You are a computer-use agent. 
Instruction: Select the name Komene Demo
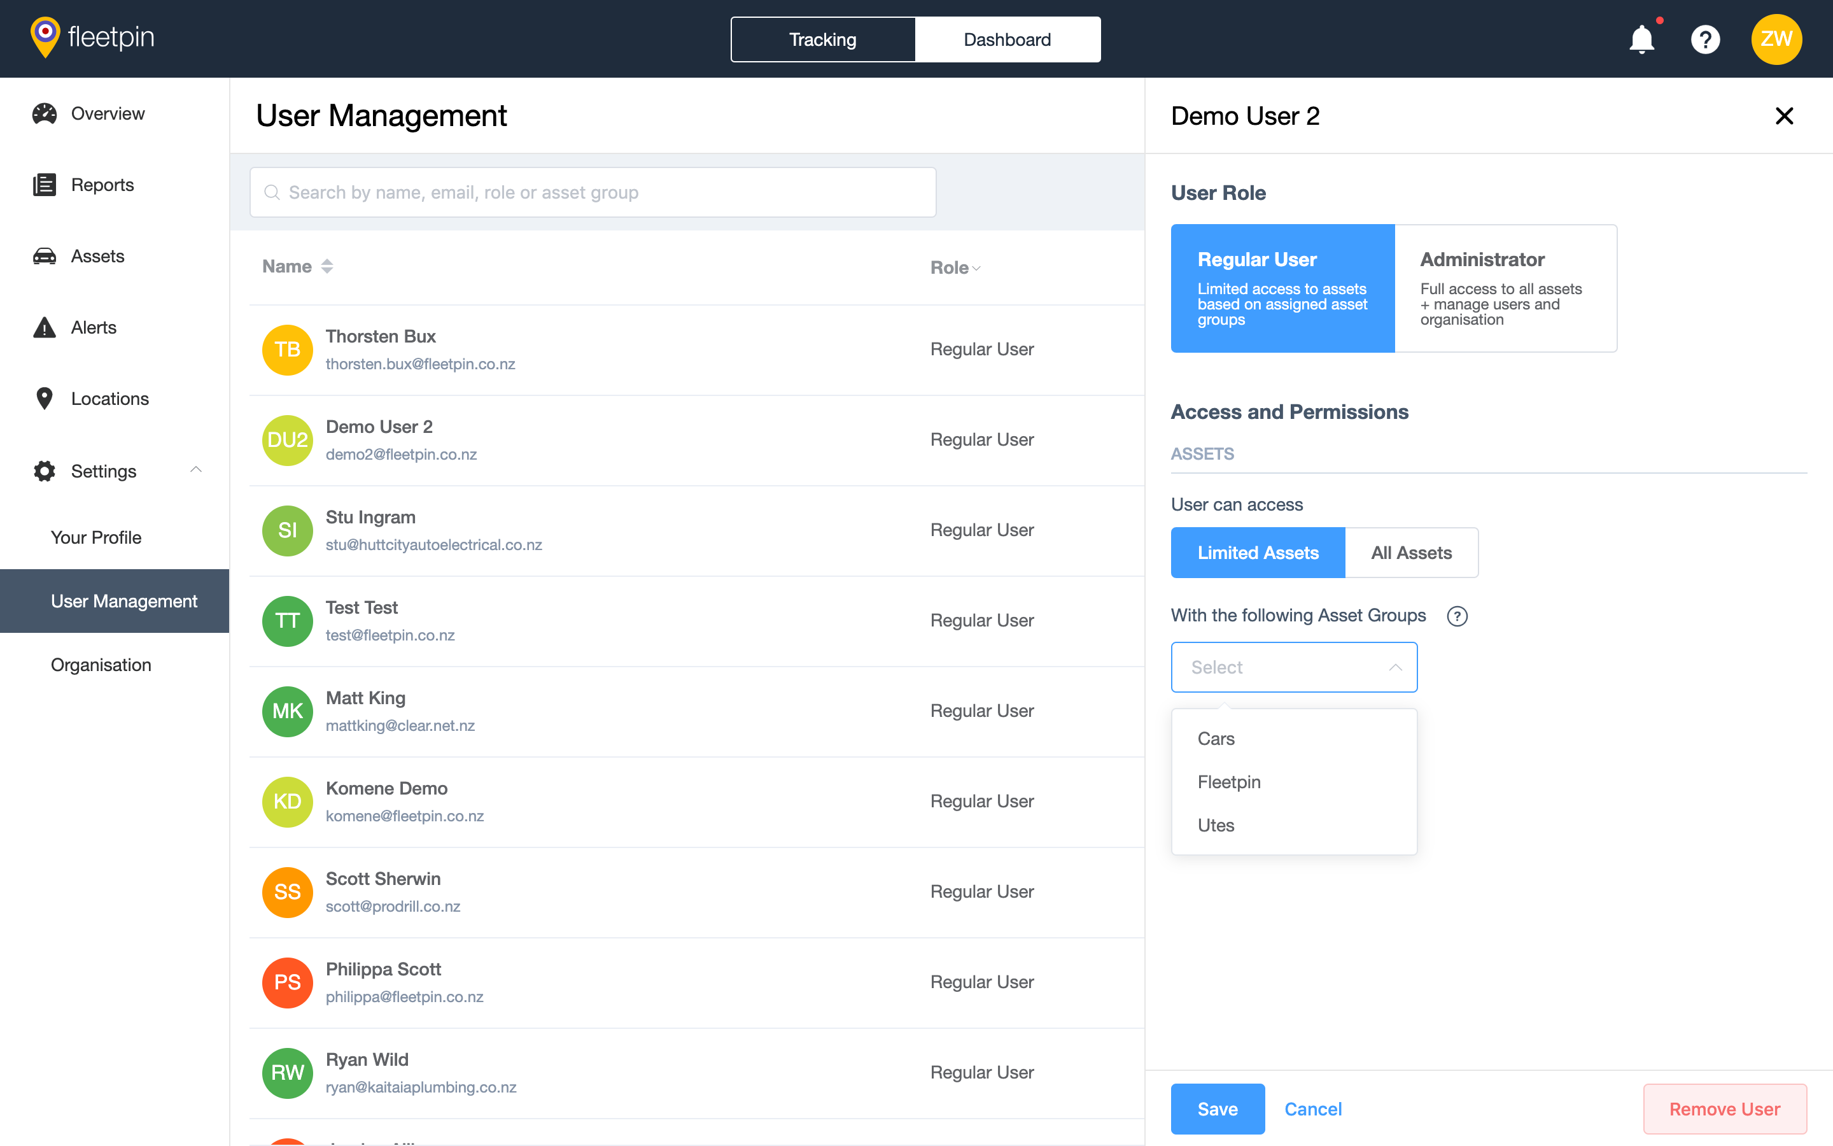point(386,788)
